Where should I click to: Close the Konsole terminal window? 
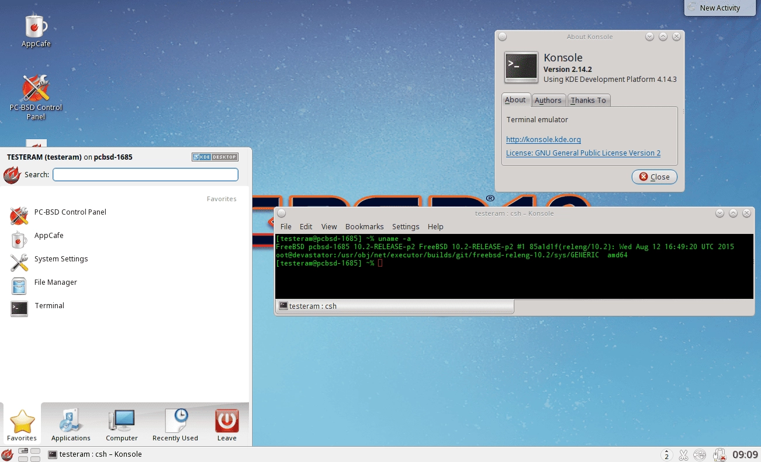tap(746, 213)
